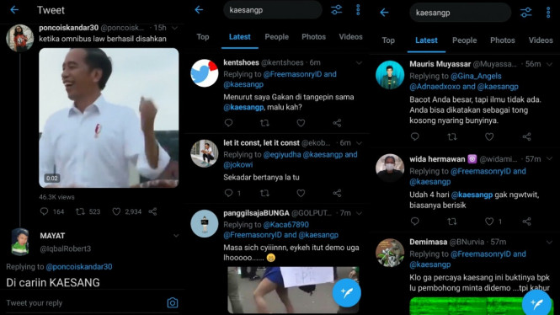560x315 pixels.
Task: Tap back arrow in middle search panel
Action: point(199,9)
